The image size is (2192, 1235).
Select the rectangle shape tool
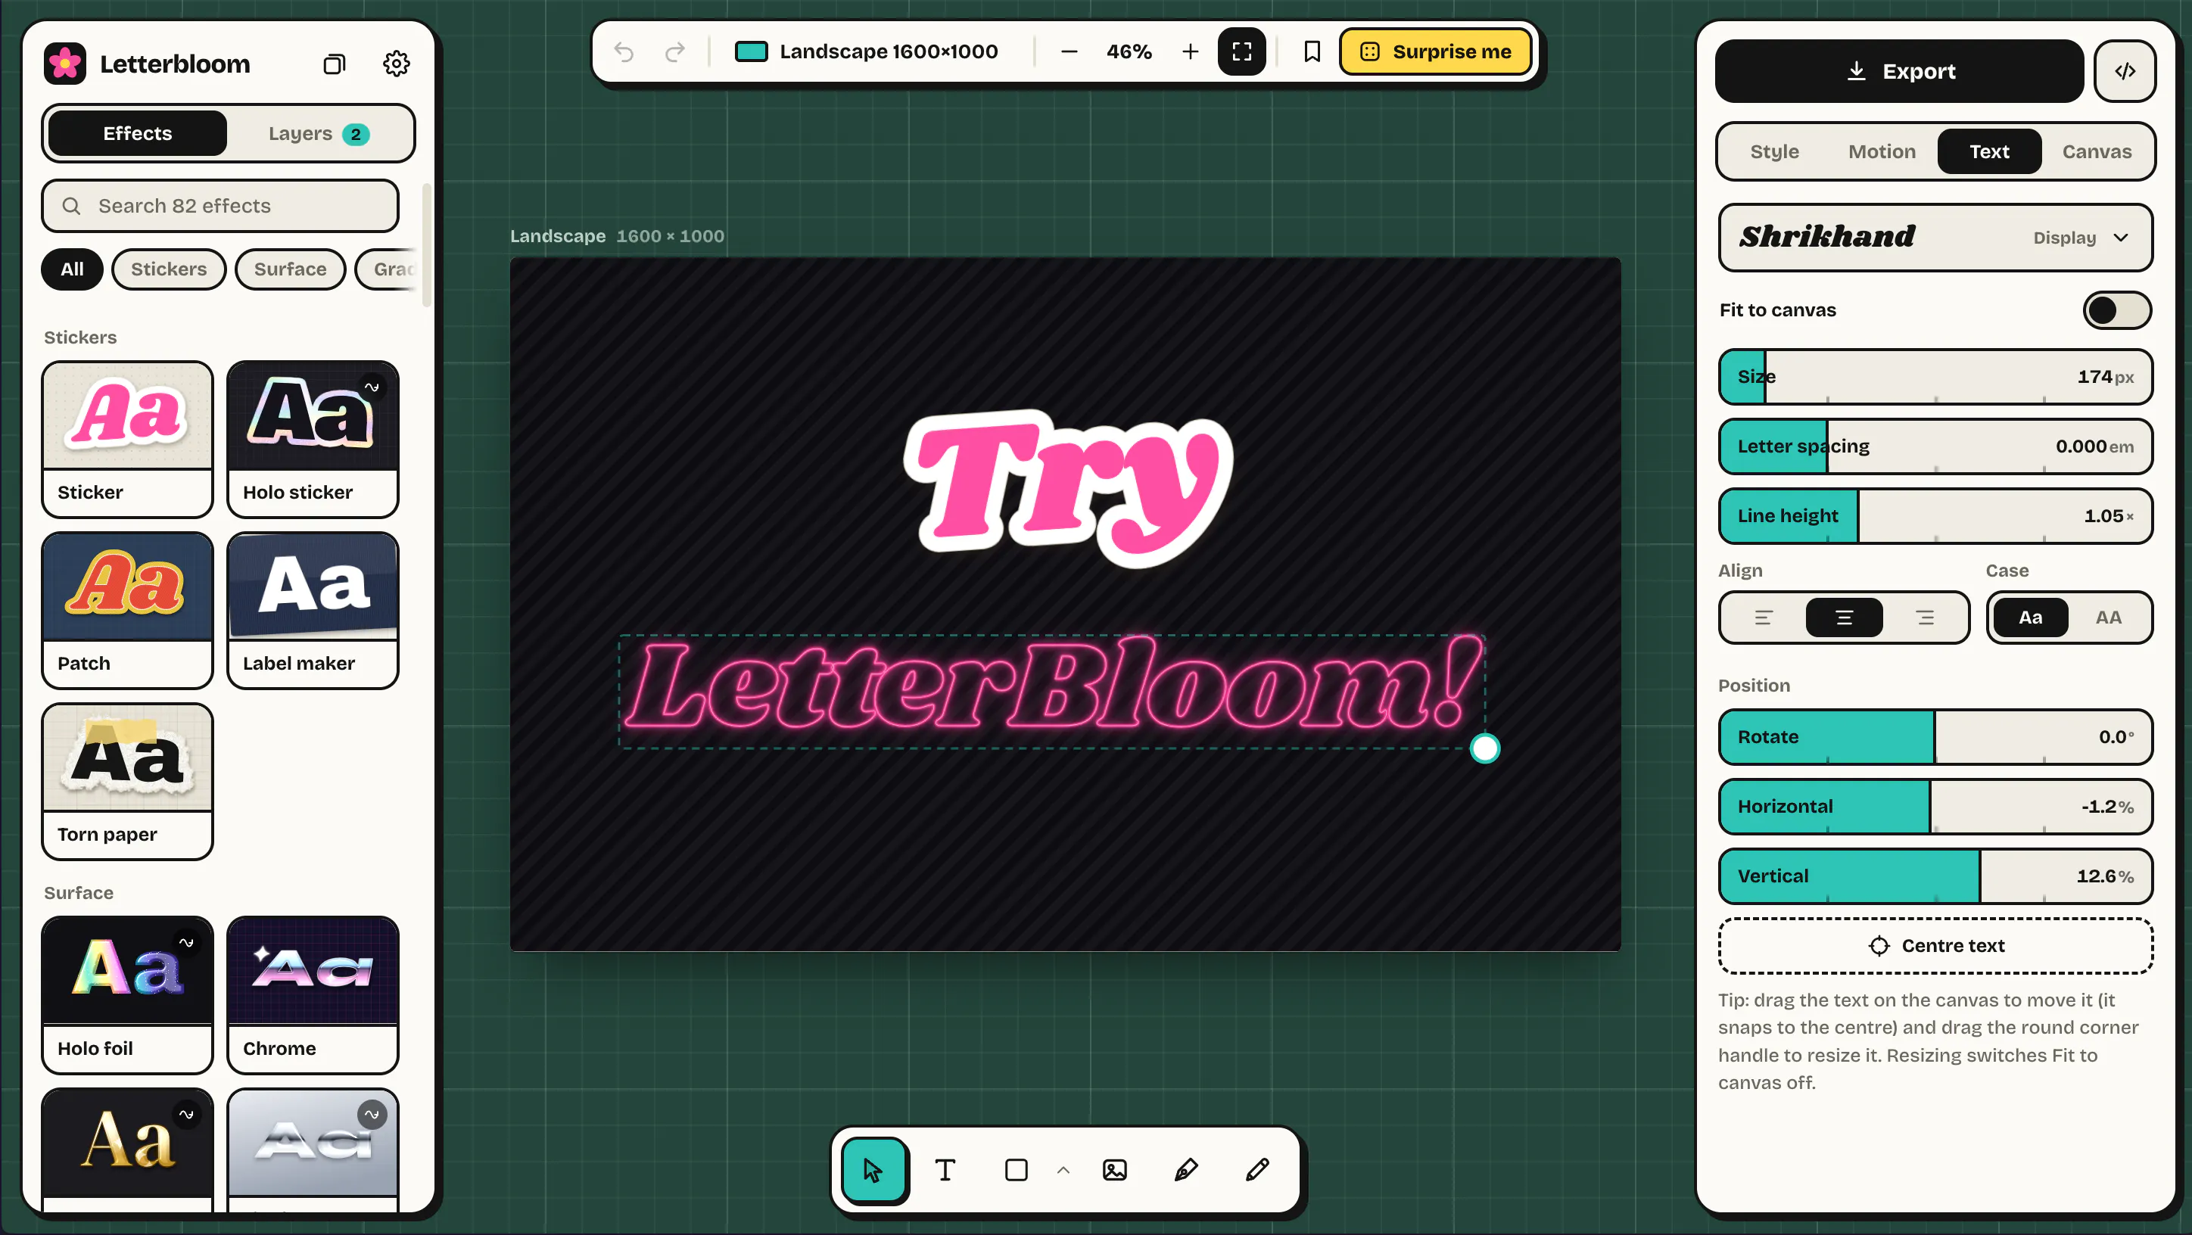(x=1016, y=1171)
